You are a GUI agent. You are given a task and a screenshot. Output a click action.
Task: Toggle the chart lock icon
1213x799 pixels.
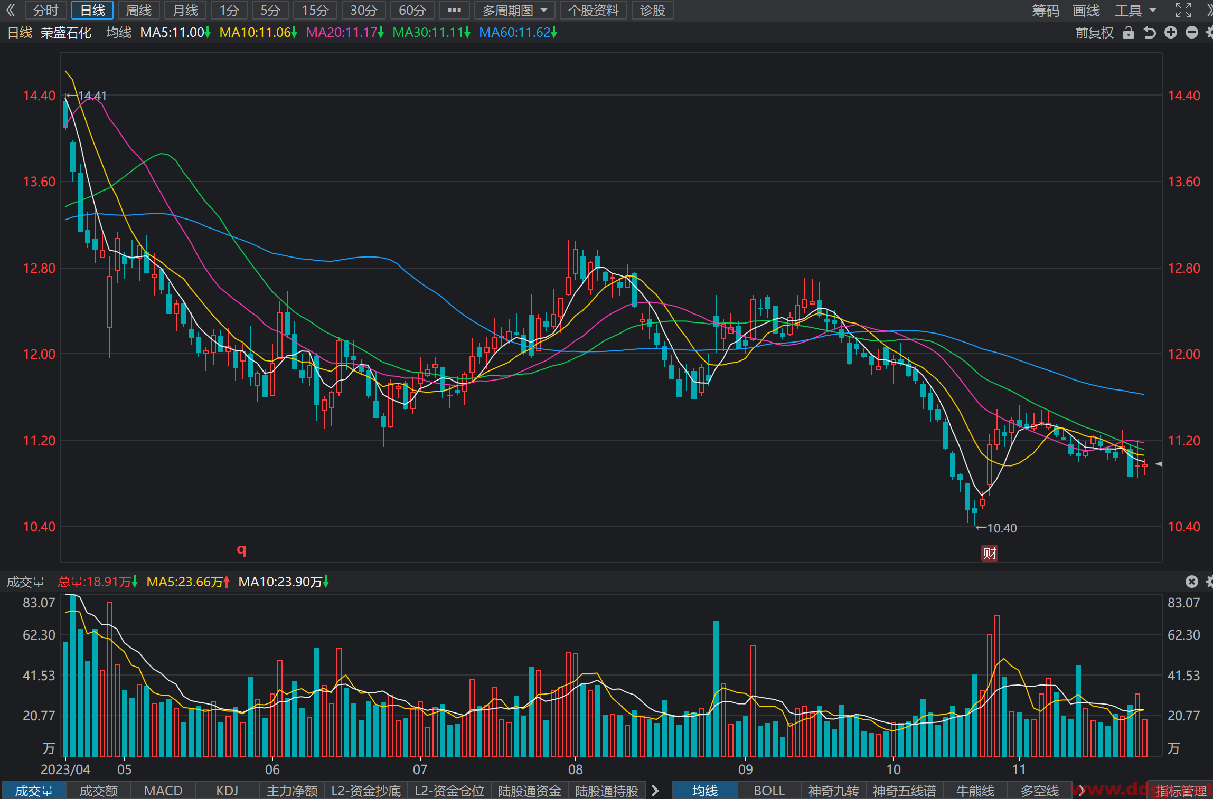[1129, 33]
